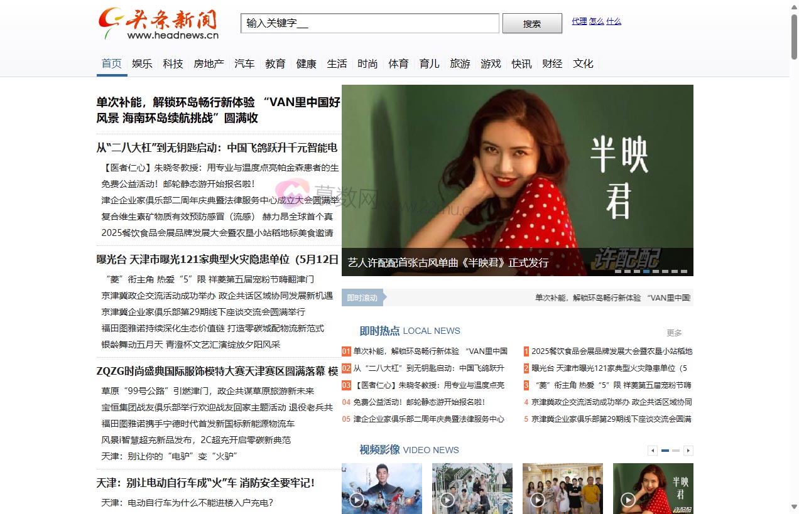Open the 旅游 tab
799x514 pixels.
point(460,63)
